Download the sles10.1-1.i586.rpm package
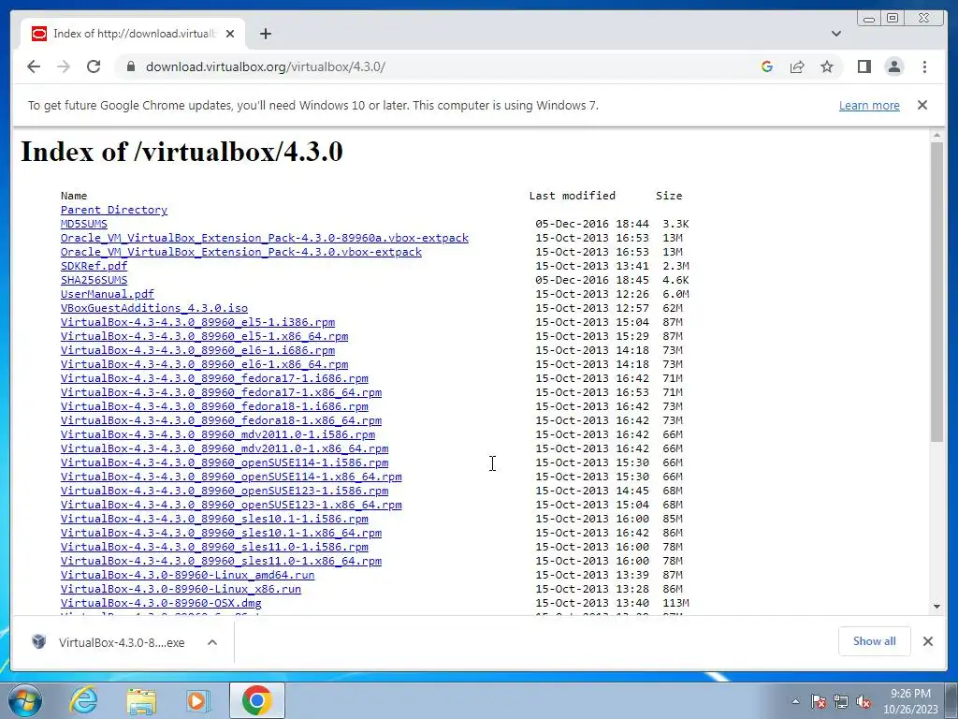958x719 pixels. [214, 519]
